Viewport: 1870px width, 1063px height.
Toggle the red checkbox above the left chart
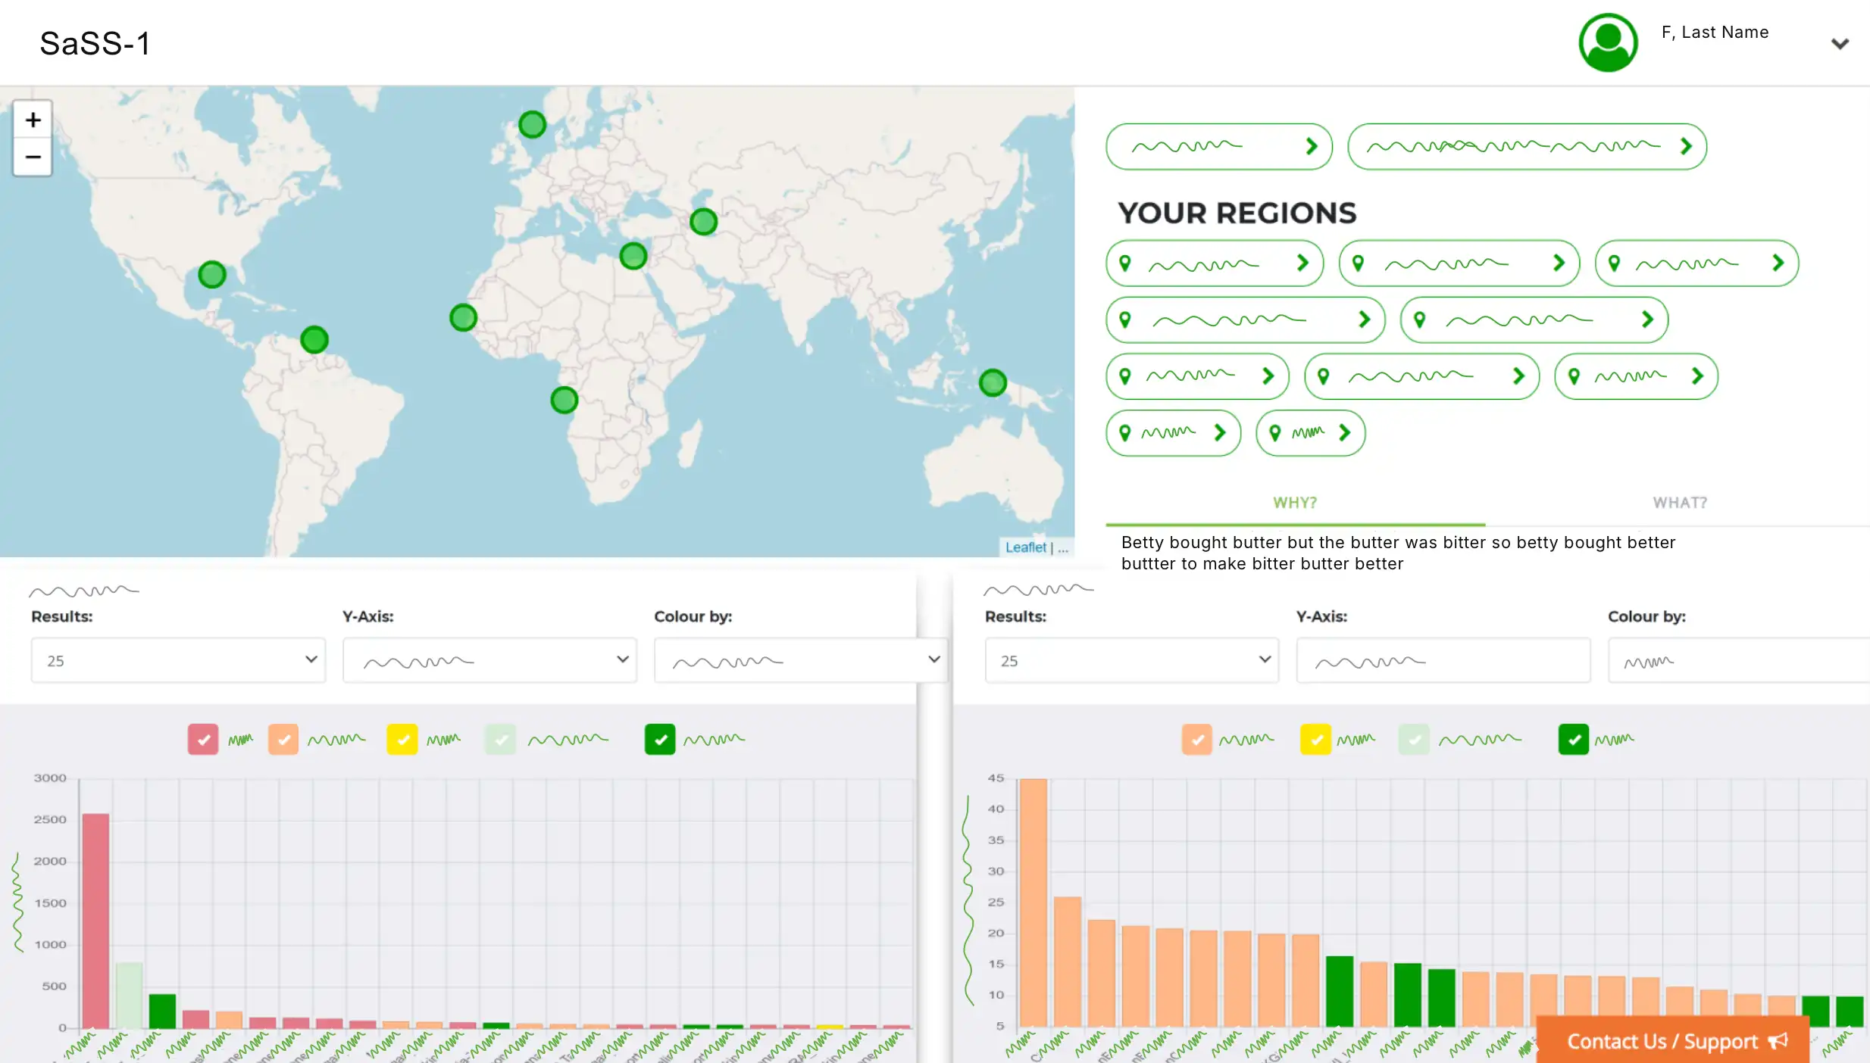tap(202, 740)
